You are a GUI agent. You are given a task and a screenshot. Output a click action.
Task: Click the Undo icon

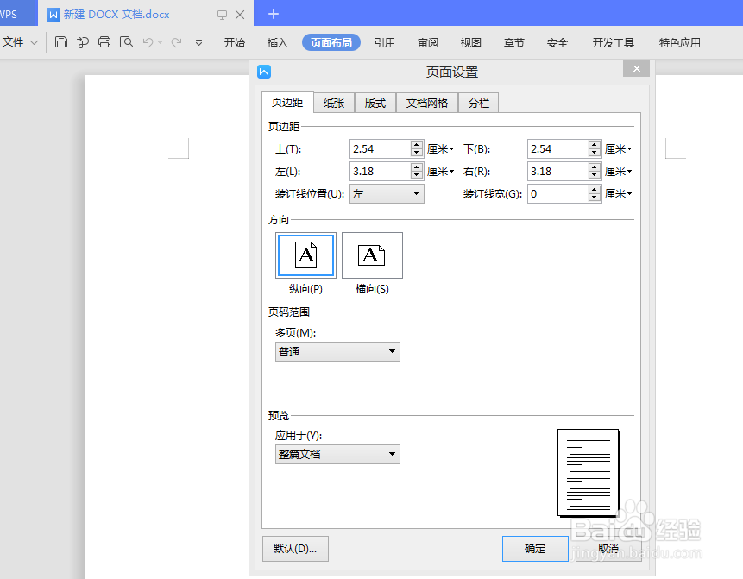point(147,41)
